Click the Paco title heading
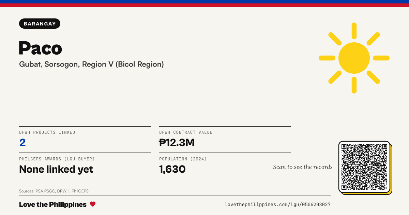This screenshot has height=215, width=409. point(41,48)
